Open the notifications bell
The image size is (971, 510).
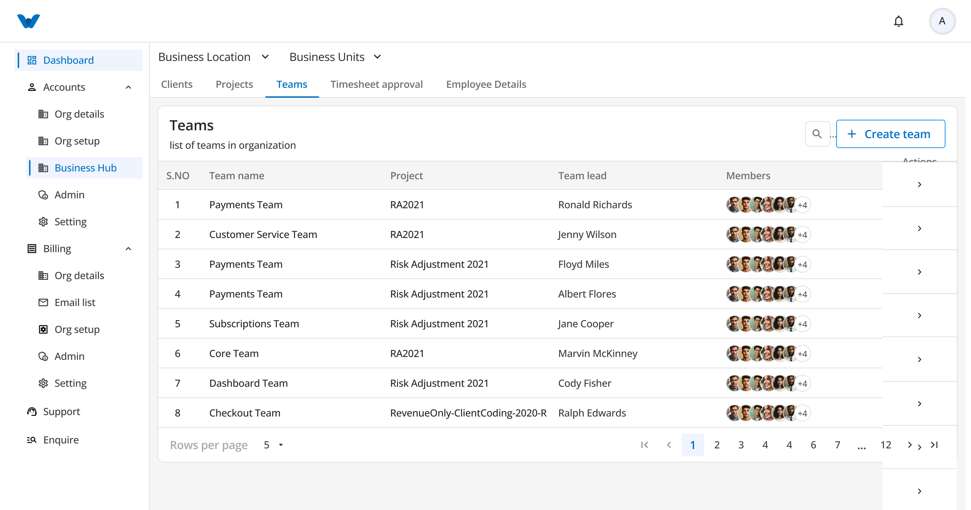coord(898,21)
